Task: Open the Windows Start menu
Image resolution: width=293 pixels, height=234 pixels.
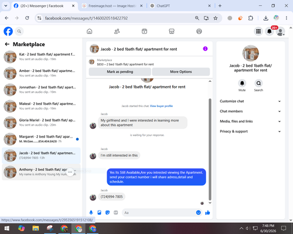Action: pyautogui.click(x=6, y=228)
